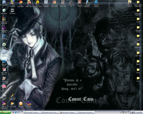
Task: Select the AOL Instant Messenger icon
Action: click(x=13, y=97)
